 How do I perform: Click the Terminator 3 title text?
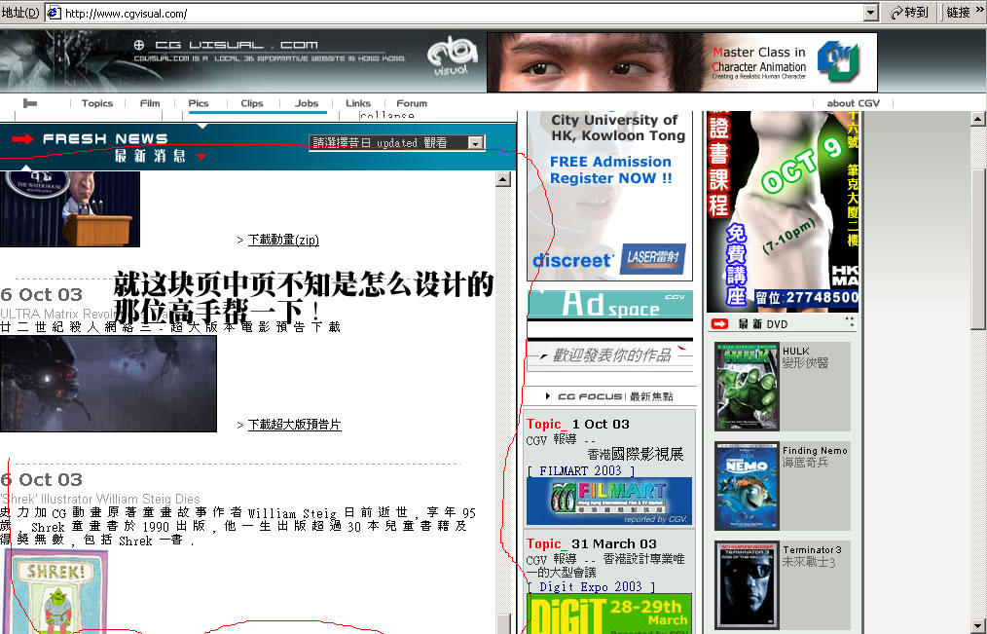pyautogui.click(x=812, y=549)
